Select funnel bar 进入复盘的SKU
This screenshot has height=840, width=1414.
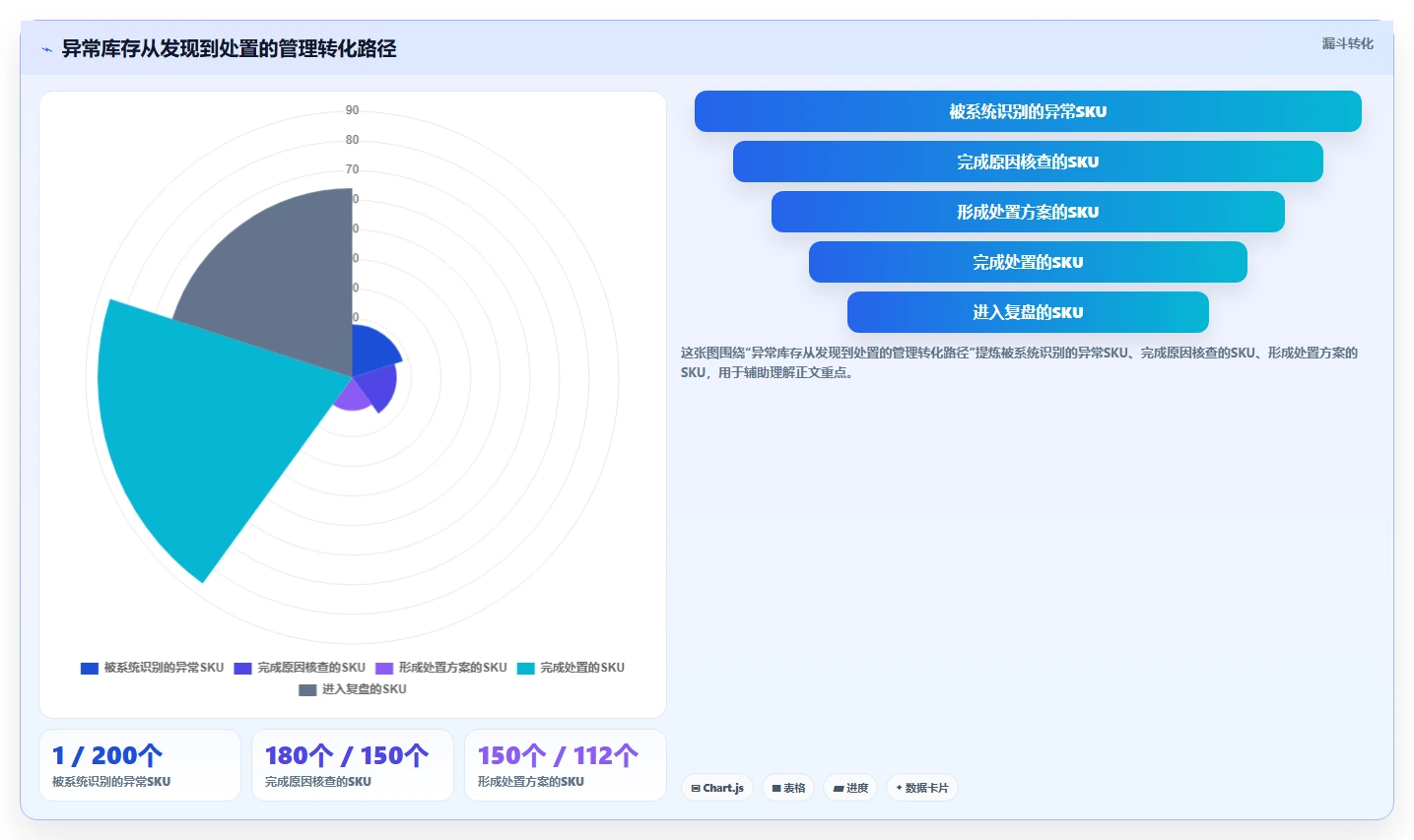coord(1028,312)
